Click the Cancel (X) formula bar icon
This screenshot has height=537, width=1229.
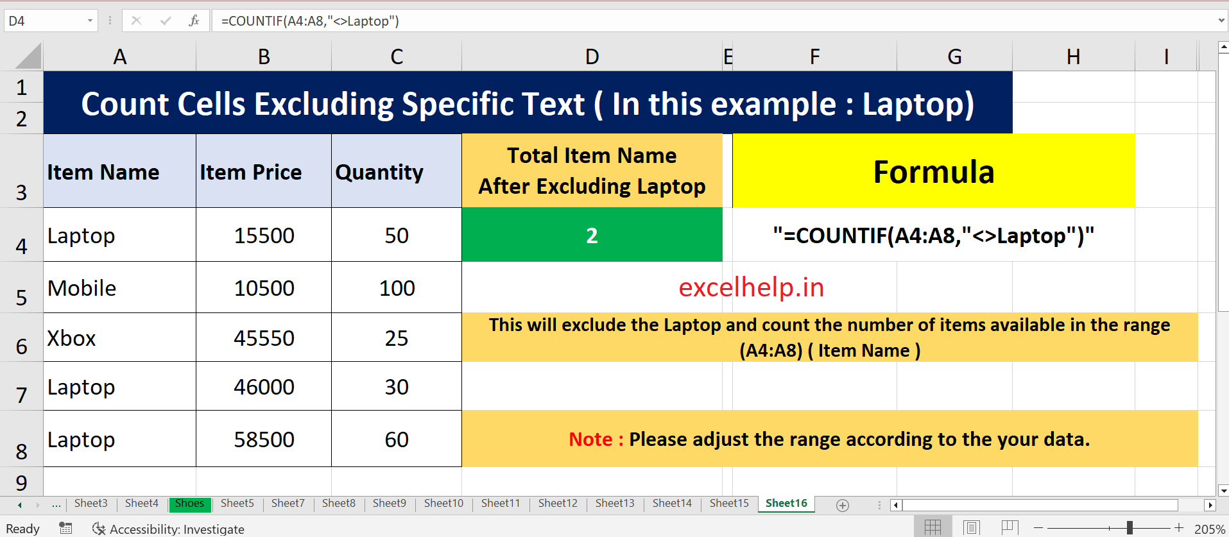point(136,21)
